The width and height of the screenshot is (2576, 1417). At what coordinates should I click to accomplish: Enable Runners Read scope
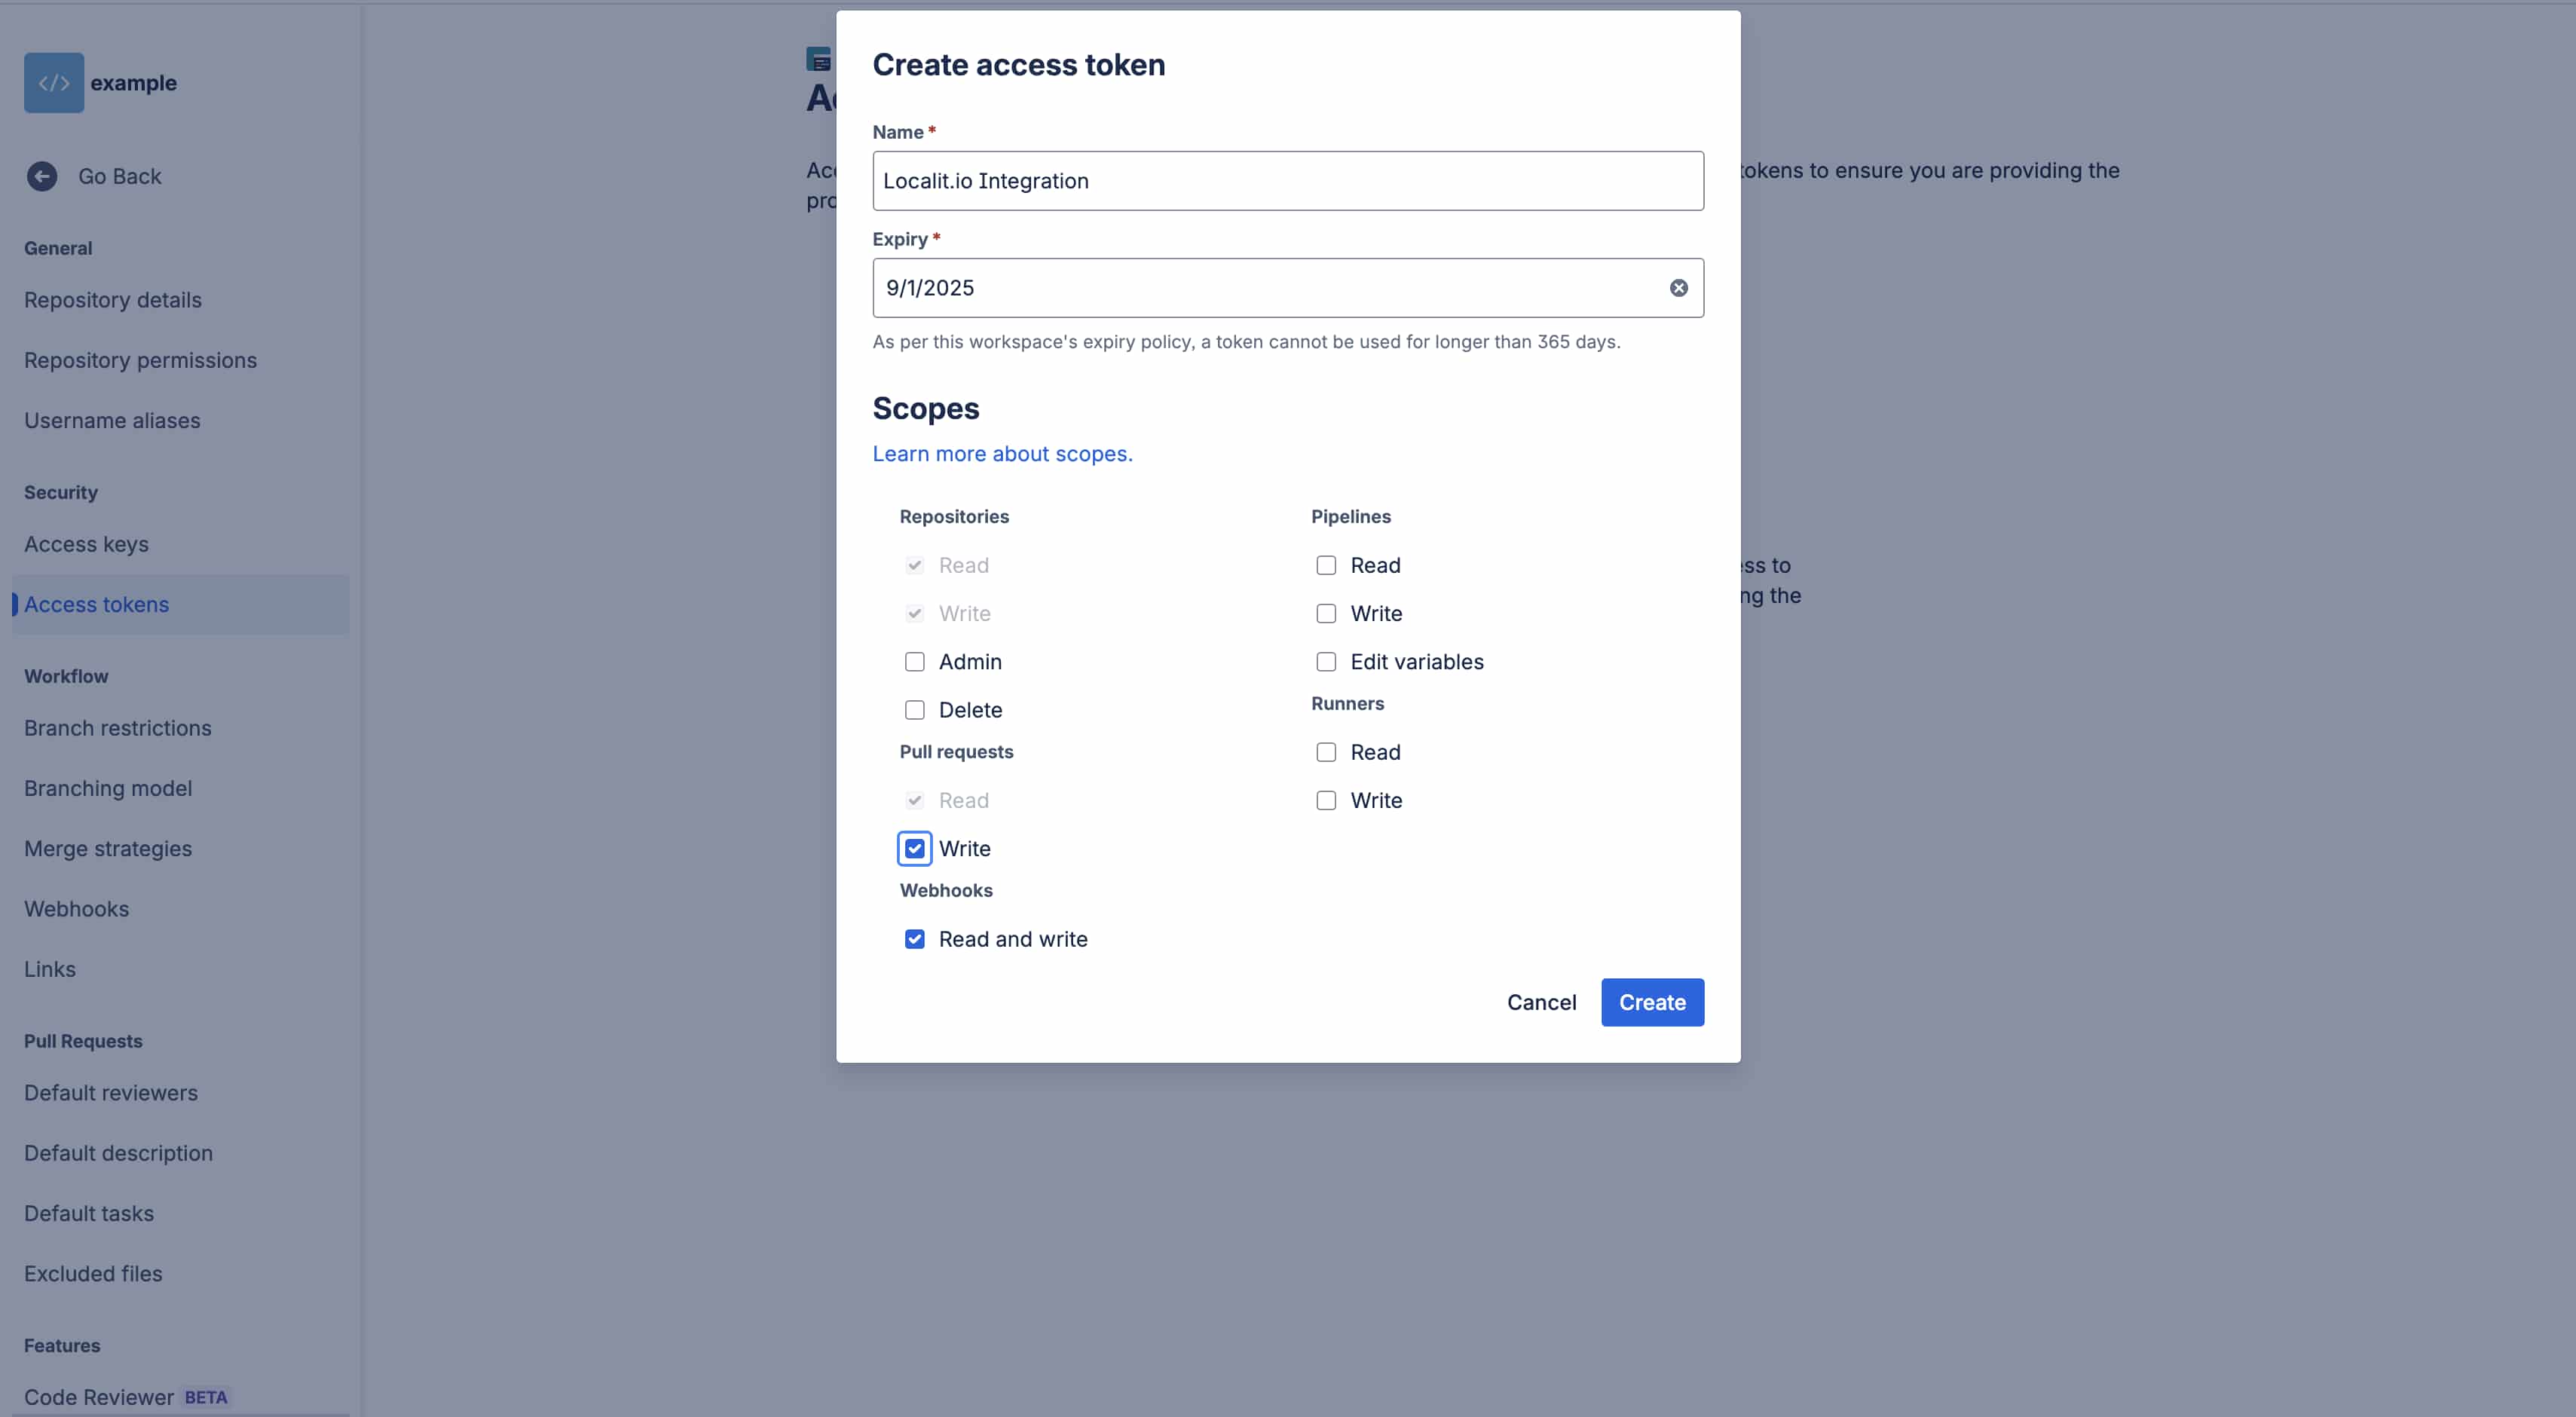(1326, 752)
